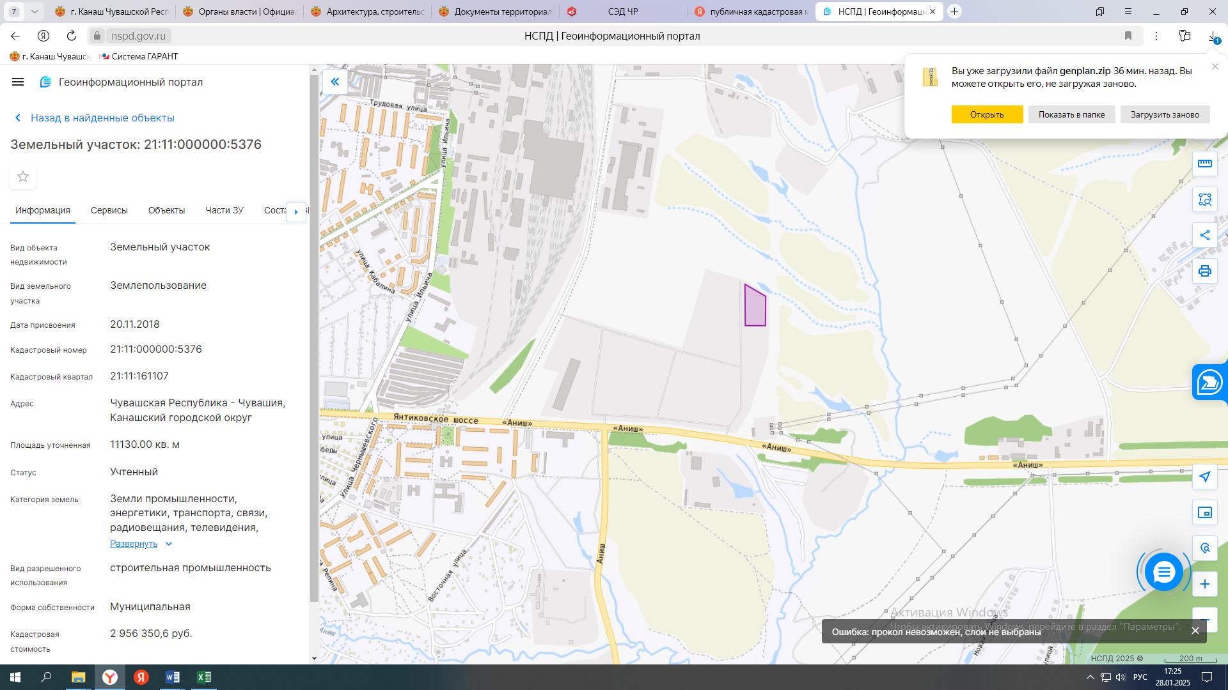1228x690 pixels.
Task: Click the Открыть download button
Action: (987, 114)
